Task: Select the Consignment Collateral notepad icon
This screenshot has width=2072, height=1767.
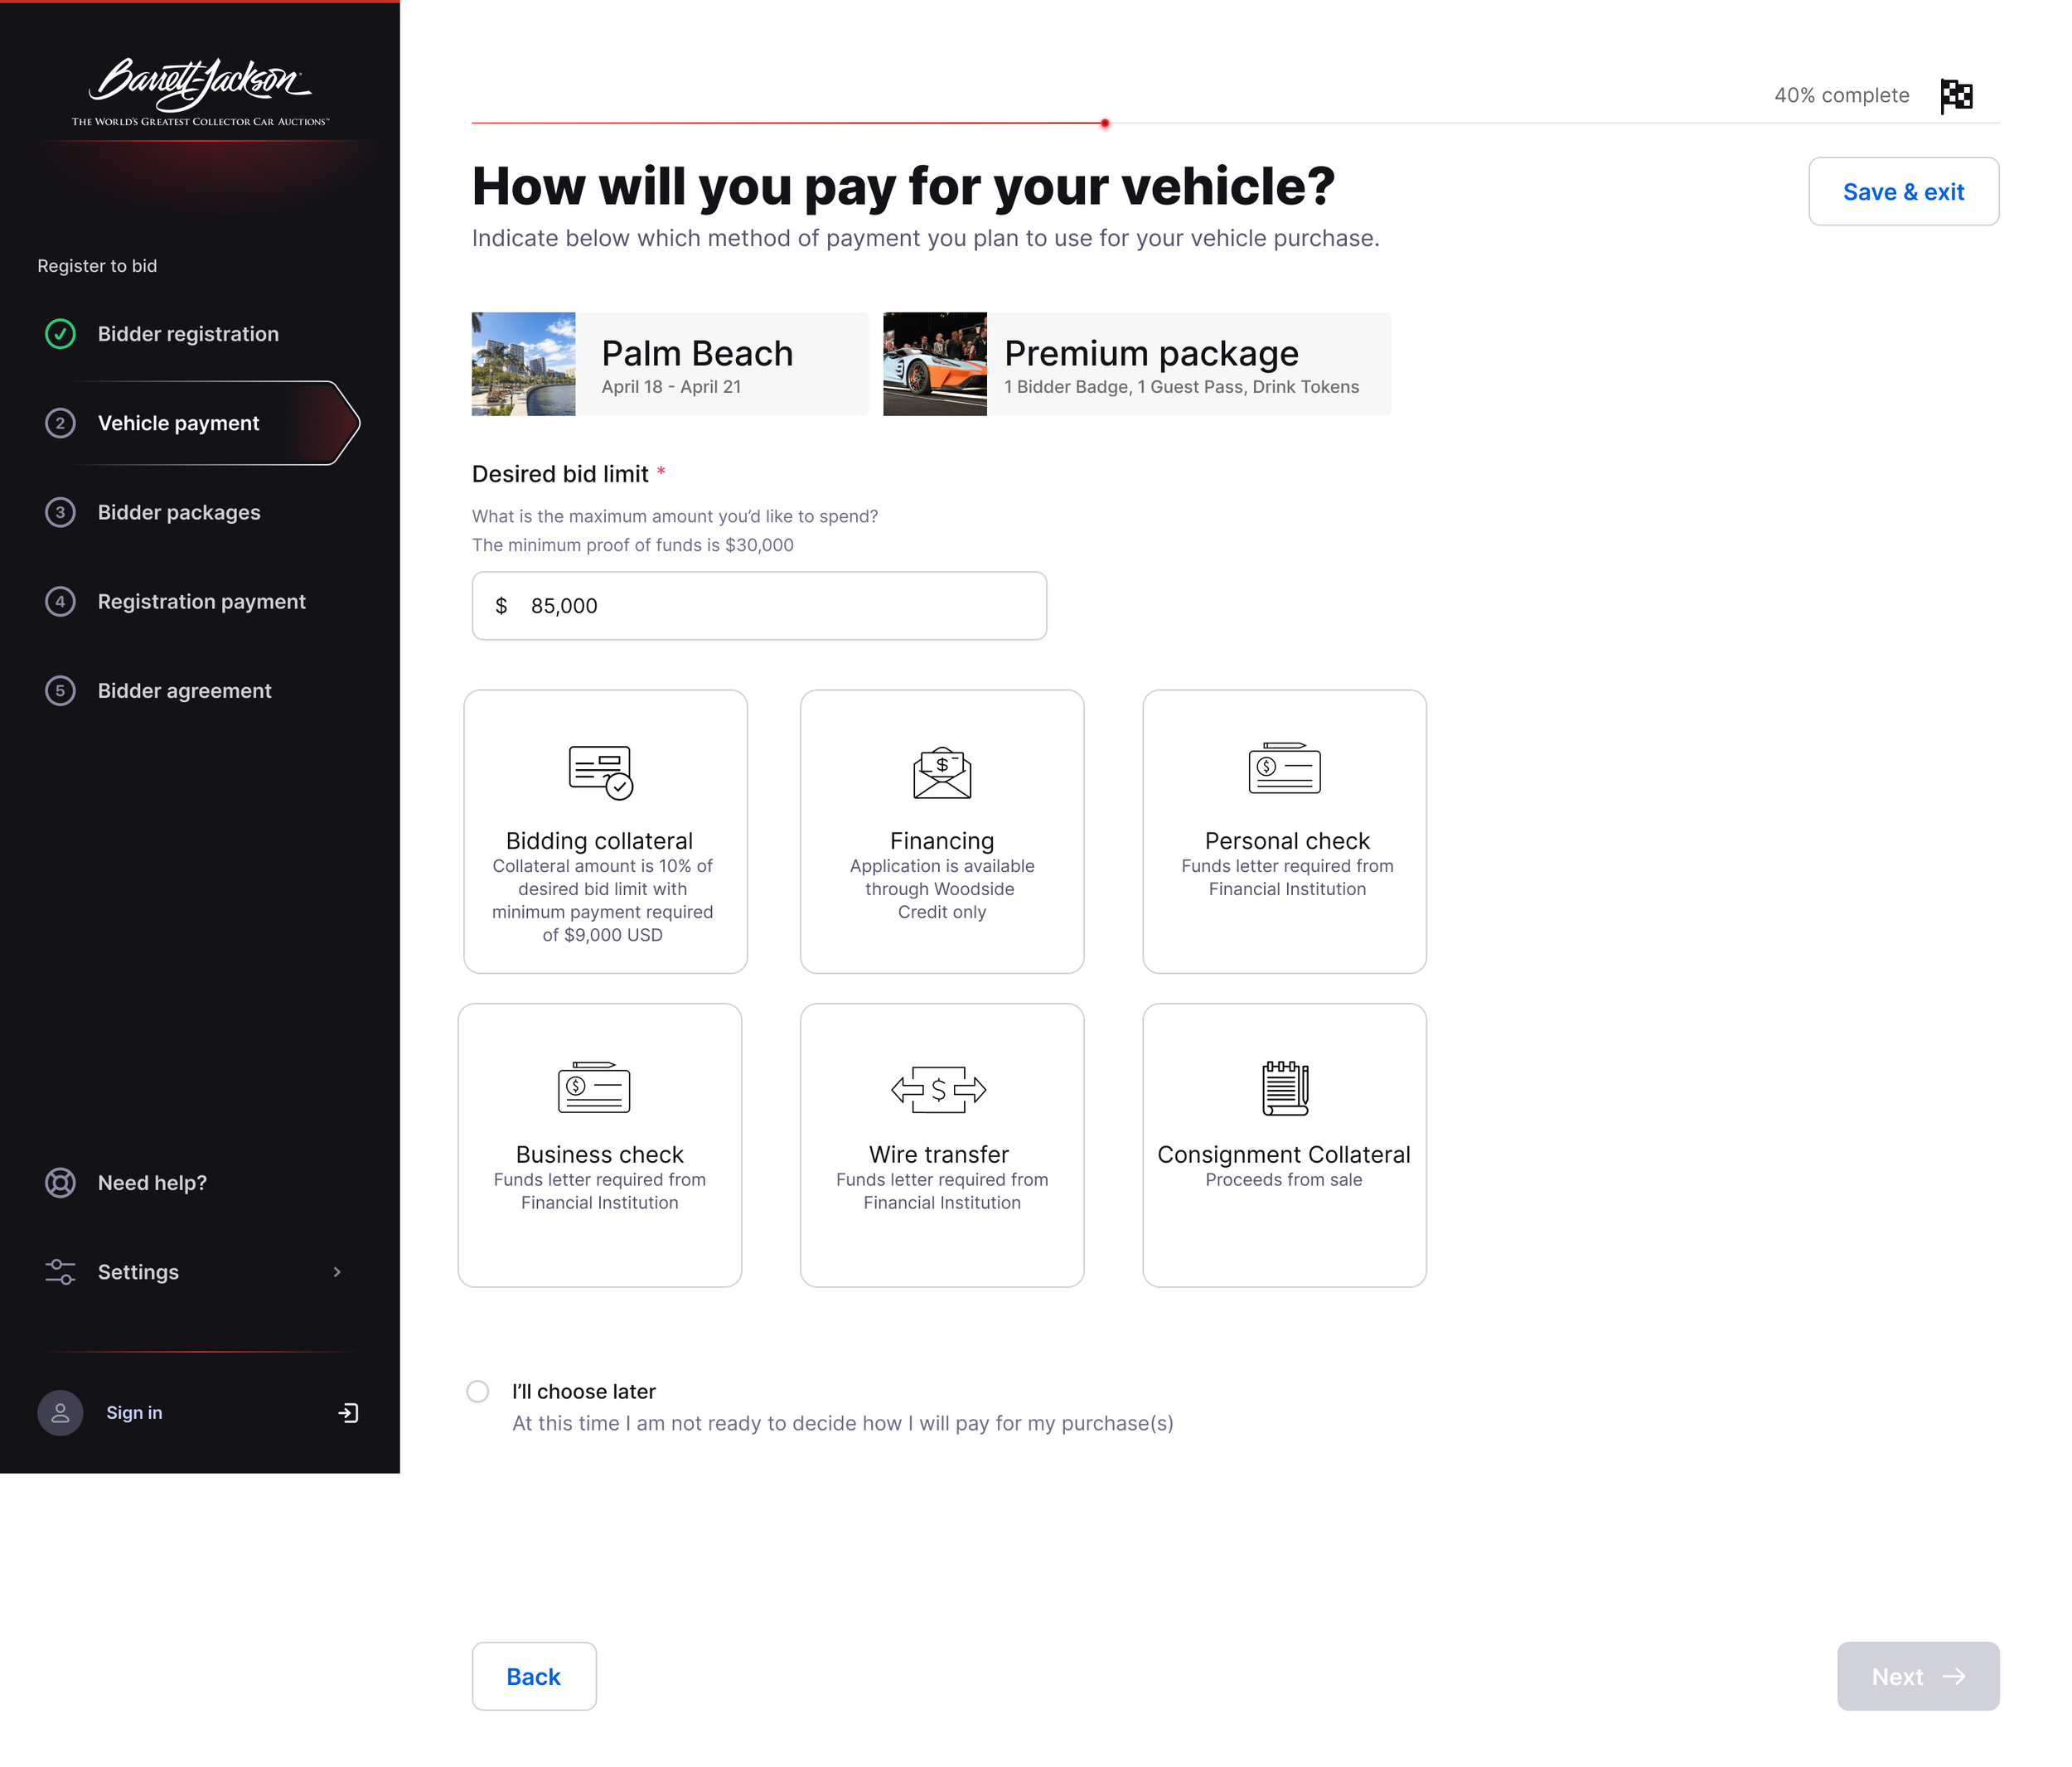Action: (x=1285, y=1088)
